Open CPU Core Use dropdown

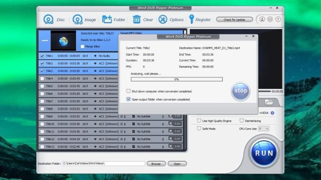[264, 129]
